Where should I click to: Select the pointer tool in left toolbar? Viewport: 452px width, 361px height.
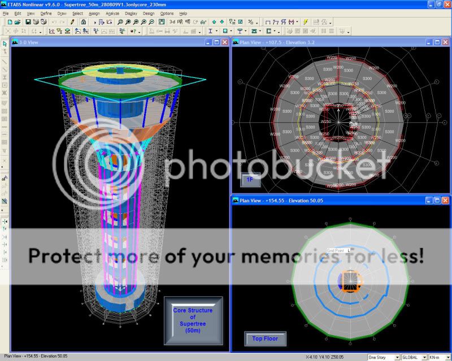point(5,43)
